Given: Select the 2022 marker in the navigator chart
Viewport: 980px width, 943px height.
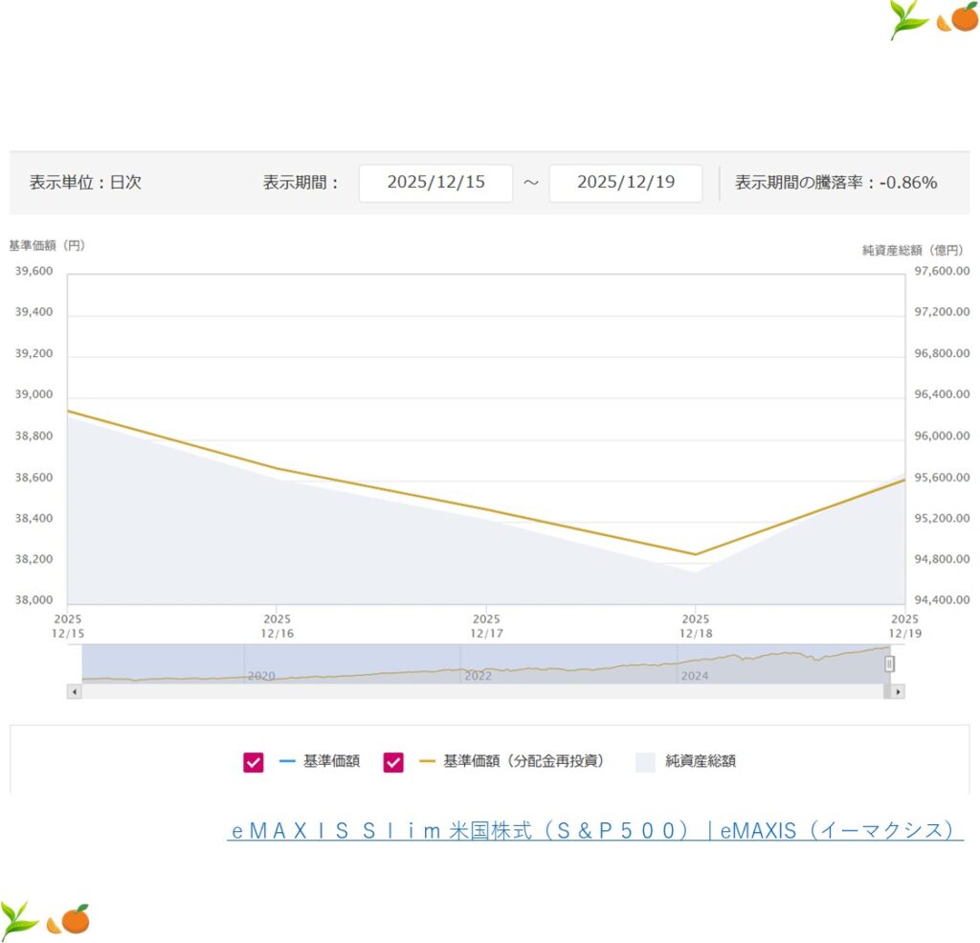Looking at the screenshot, I should [x=478, y=675].
